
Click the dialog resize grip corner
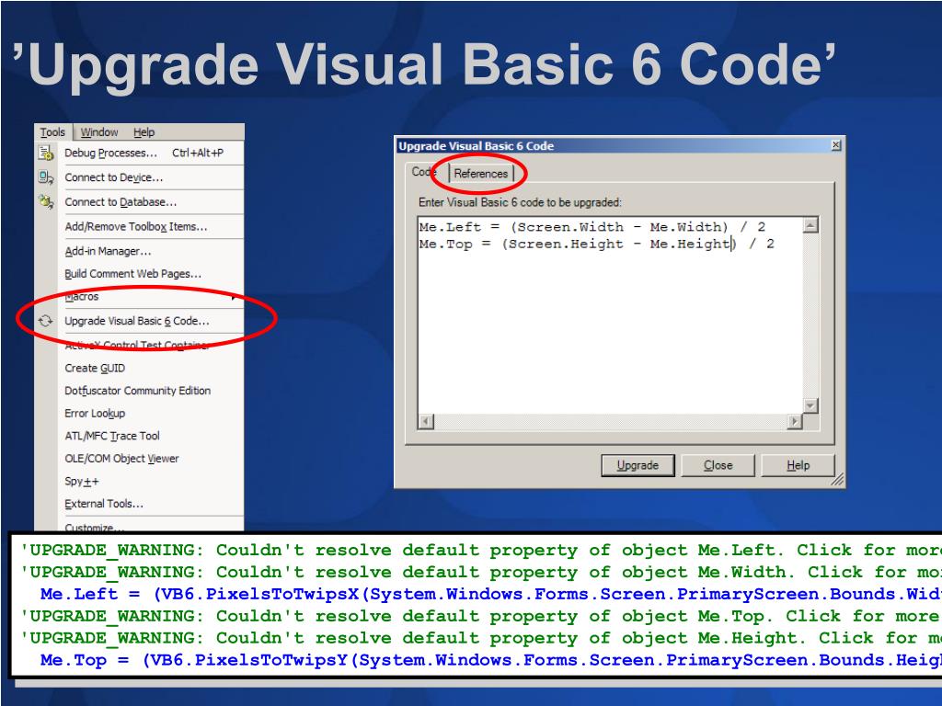point(837,480)
